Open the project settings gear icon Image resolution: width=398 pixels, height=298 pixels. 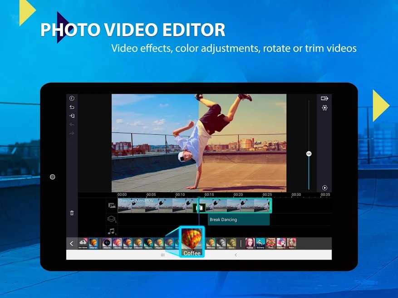point(324,108)
